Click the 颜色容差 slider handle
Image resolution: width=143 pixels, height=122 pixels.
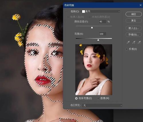coord(92,28)
